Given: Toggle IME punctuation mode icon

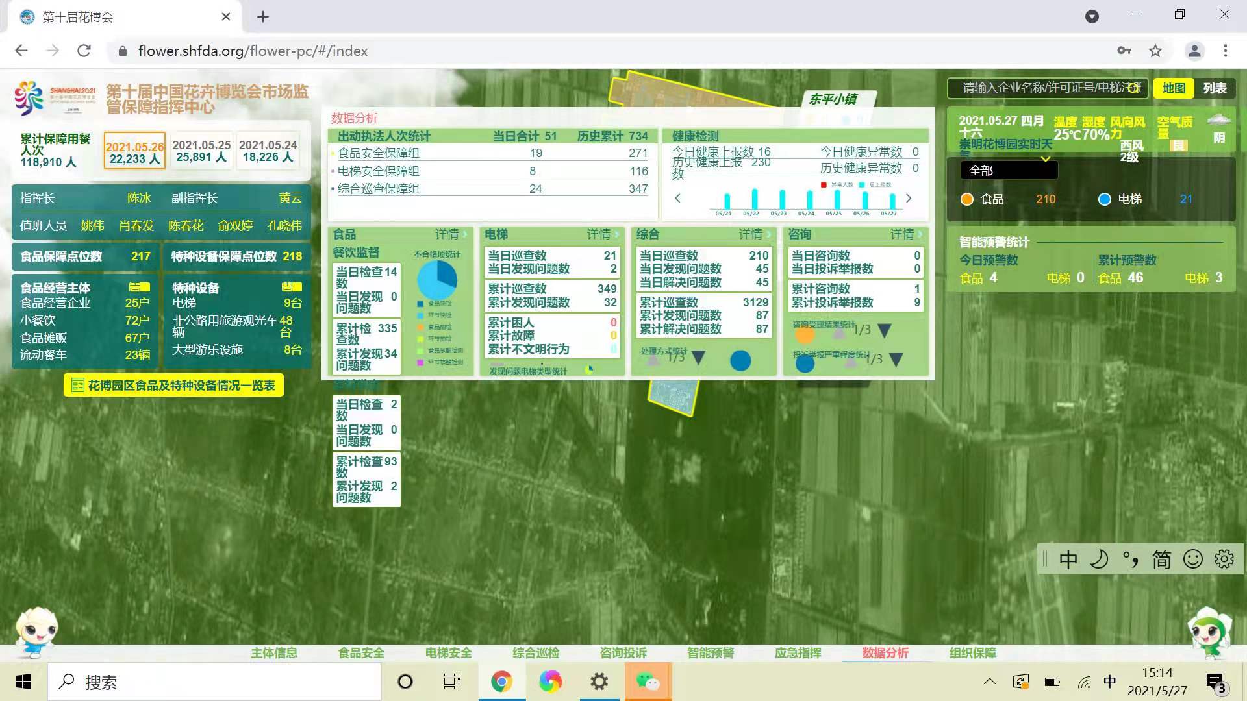Looking at the screenshot, I should (x=1130, y=560).
